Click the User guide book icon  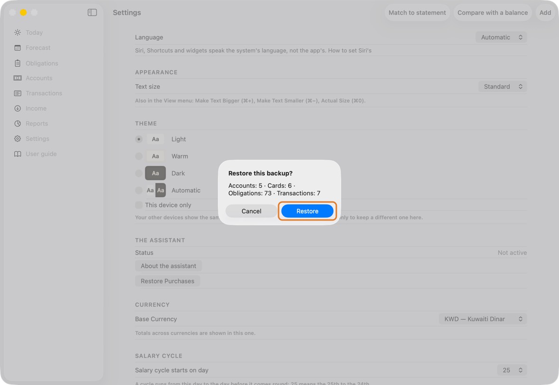click(18, 154)
